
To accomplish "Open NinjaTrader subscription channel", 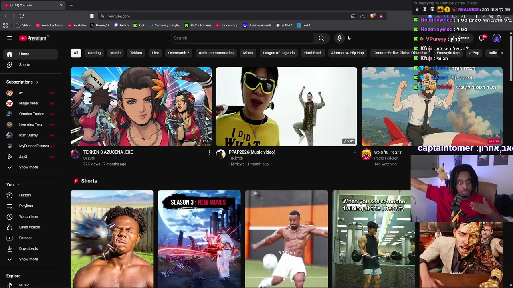I will 30,103.
